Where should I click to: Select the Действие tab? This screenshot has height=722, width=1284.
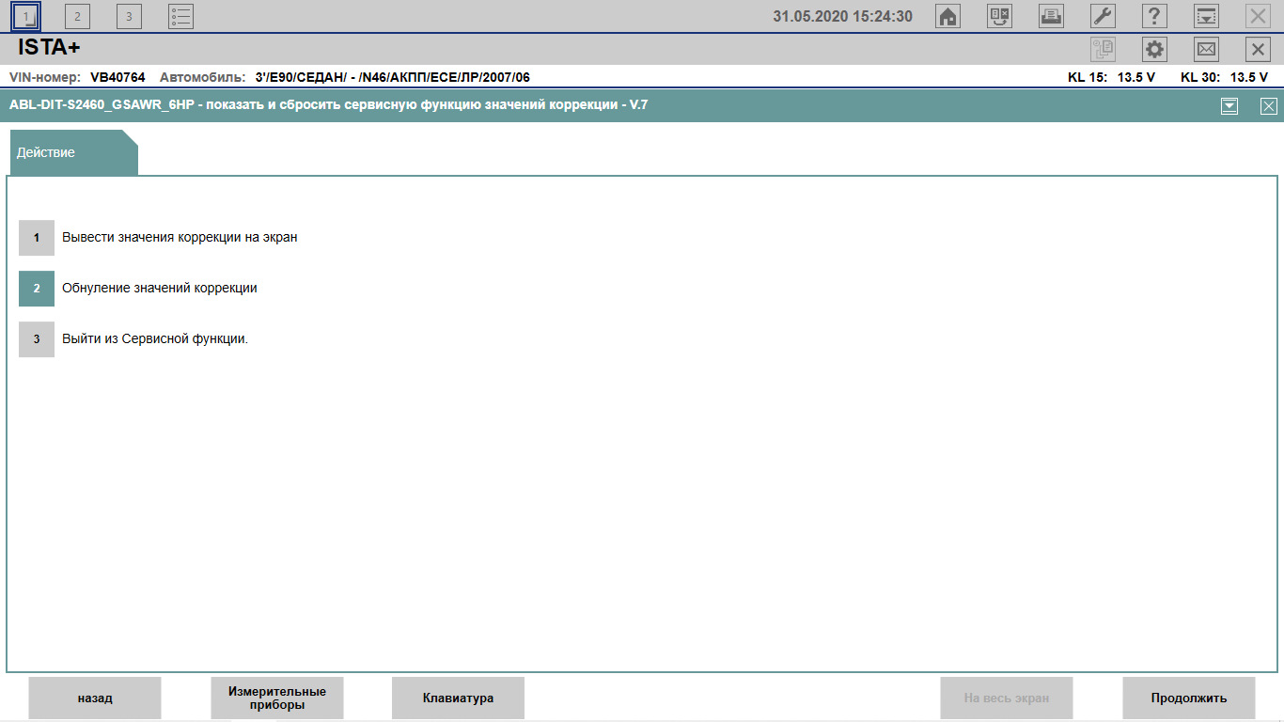(73, 152)
